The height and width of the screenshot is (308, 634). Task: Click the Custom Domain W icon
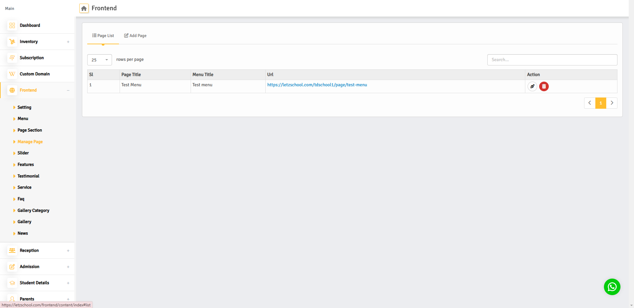point(12,74)
